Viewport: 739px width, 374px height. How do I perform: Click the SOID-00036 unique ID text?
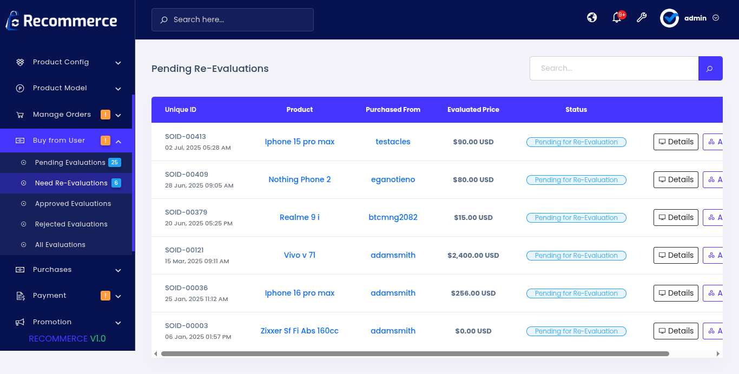click(187, 288)
